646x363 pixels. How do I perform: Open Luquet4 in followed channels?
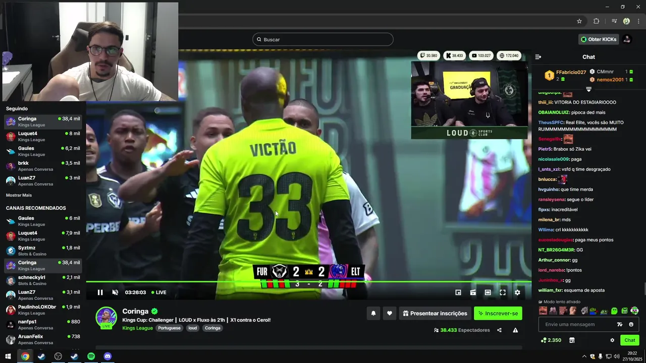pos(43,136)
